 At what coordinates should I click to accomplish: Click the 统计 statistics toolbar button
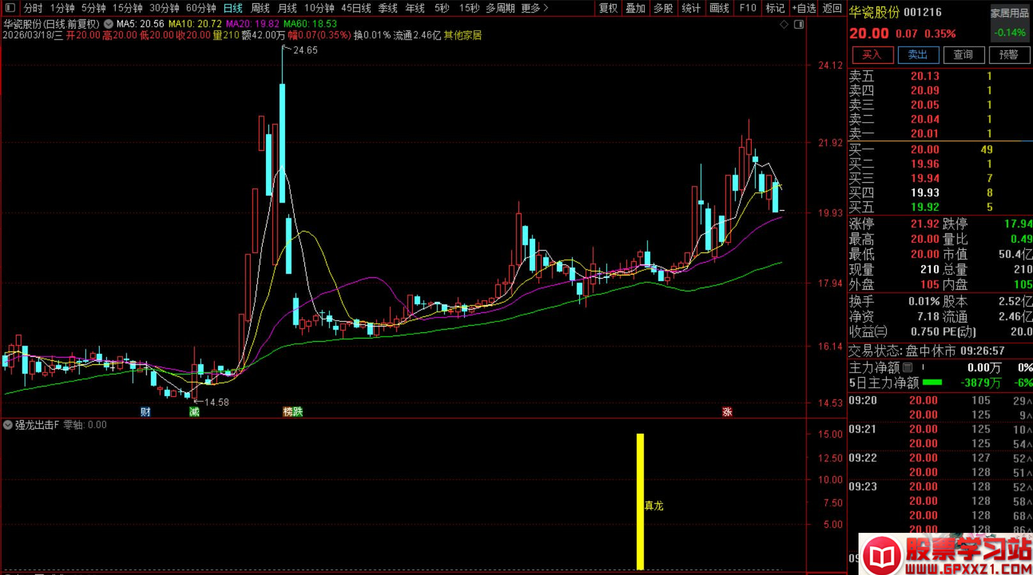click(x=691, y=8)
